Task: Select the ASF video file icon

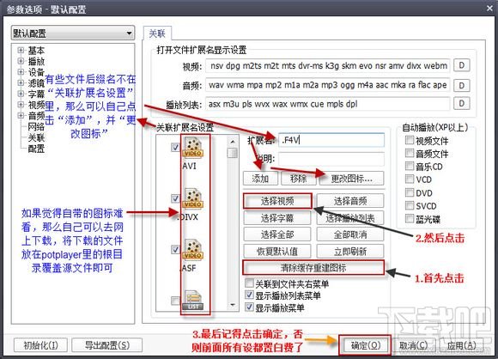Action: (193, 250)
